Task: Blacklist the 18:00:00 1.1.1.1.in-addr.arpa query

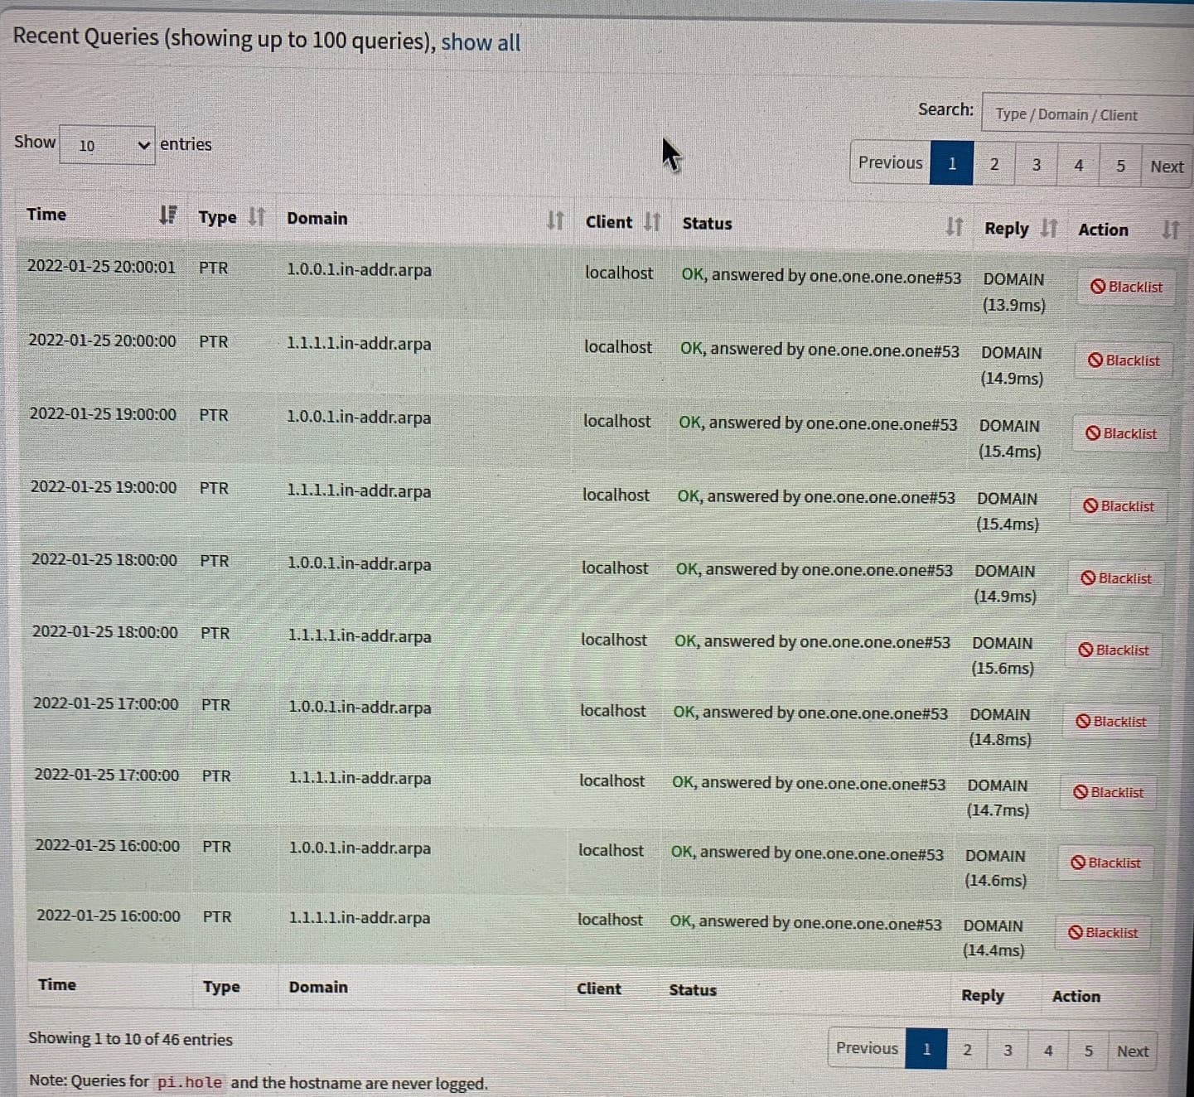Action: click(x=1114, y=650)
